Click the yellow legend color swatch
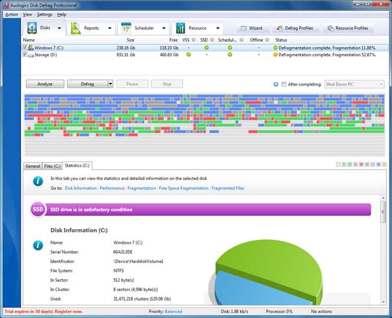The width and height of the screenshot is (392, 318). (384, 164)
